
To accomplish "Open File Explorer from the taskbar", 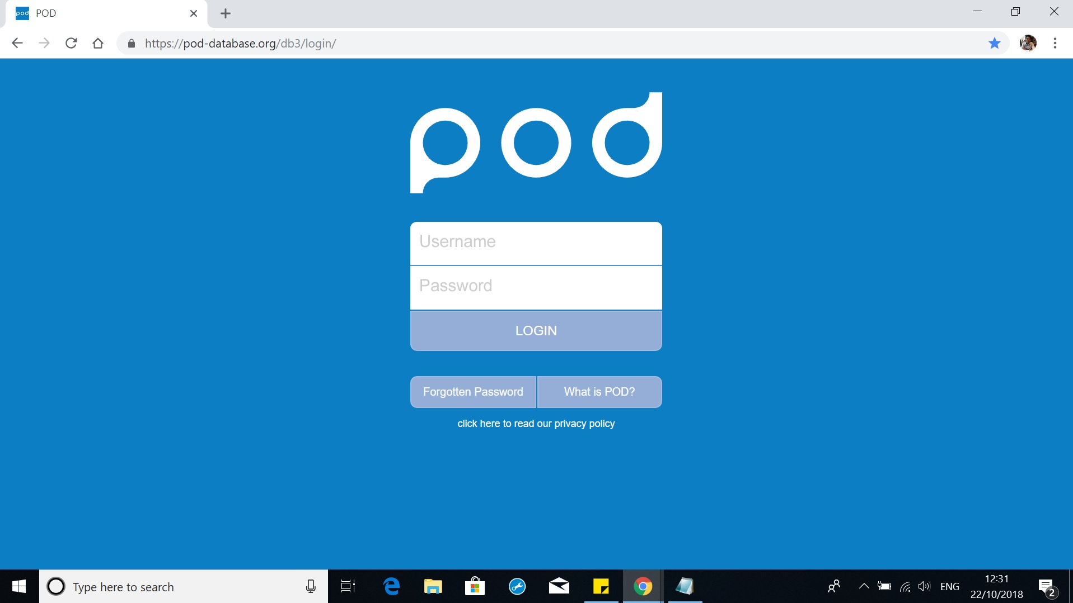I will coord(433,586).
